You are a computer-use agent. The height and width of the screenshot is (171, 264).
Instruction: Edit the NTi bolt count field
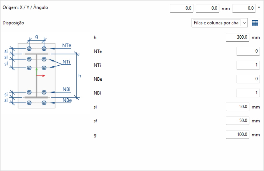pyautogui.click(x=248, y=65)
